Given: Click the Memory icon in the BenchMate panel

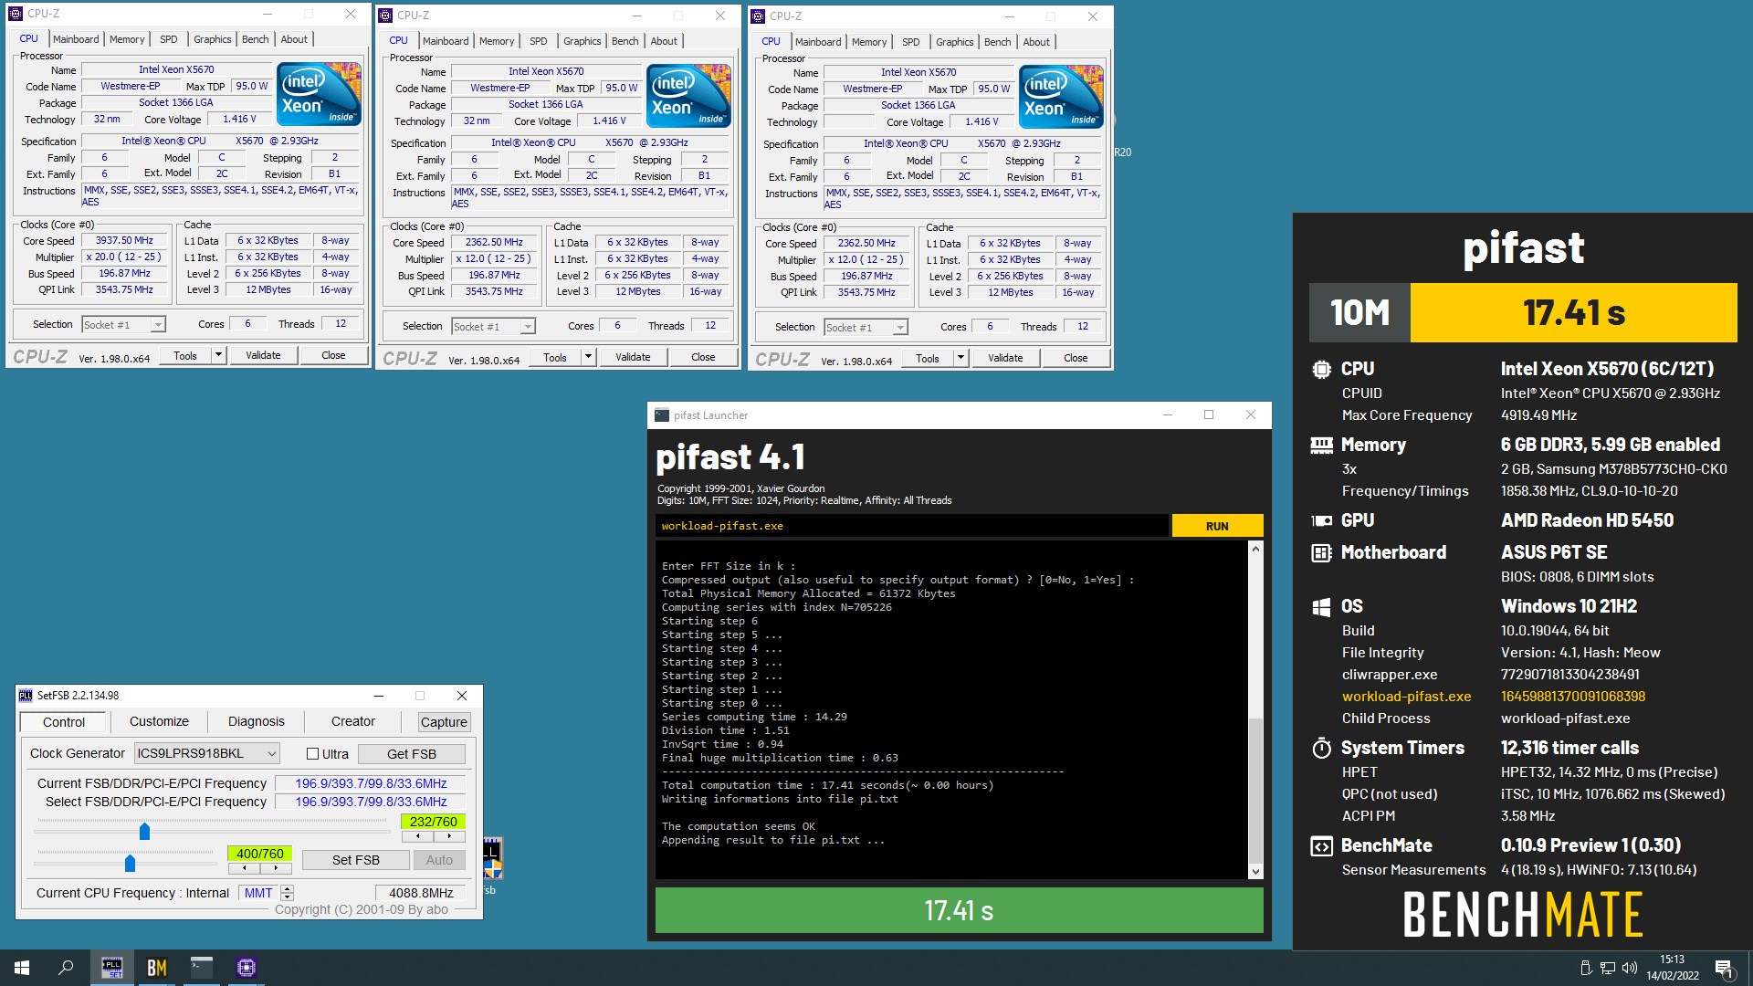Looking at the screenshot, I should point(1321,446).
